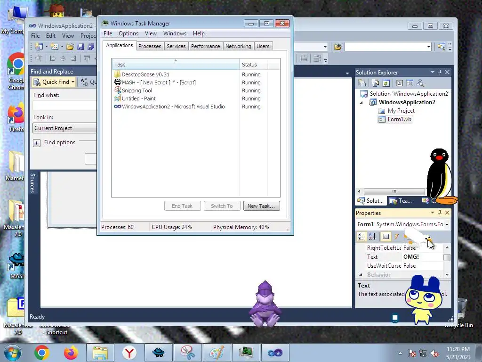Open Paint from the taskbar

(x=217, y=353)
